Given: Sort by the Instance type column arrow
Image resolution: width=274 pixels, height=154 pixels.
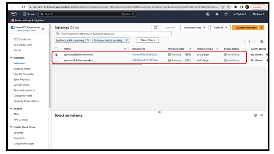Looking at the screenshot, I should coord(217,49).
